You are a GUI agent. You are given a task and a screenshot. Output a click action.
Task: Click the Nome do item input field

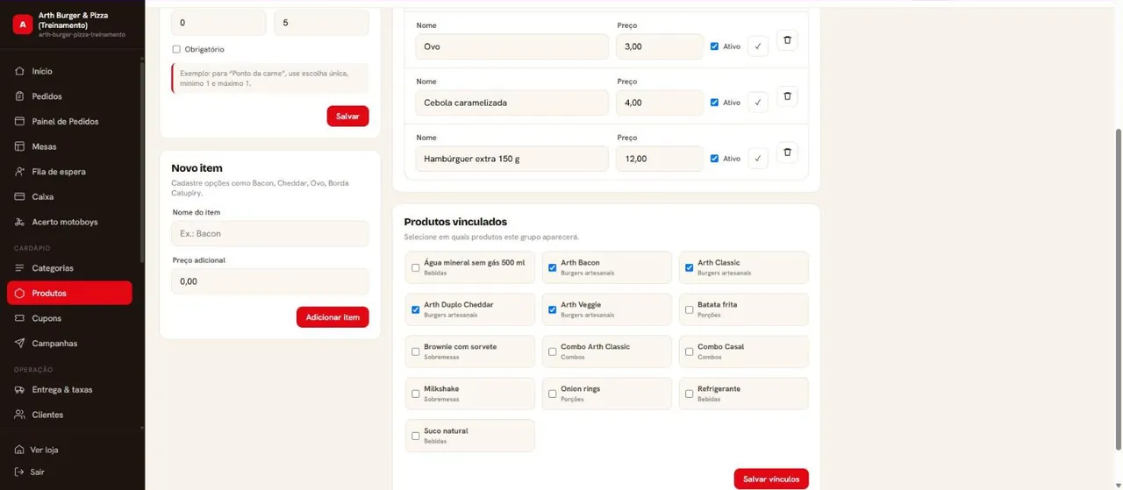tap(270, 233)
